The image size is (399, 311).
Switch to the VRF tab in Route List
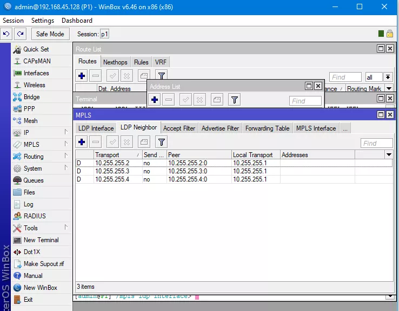point(161,62)
